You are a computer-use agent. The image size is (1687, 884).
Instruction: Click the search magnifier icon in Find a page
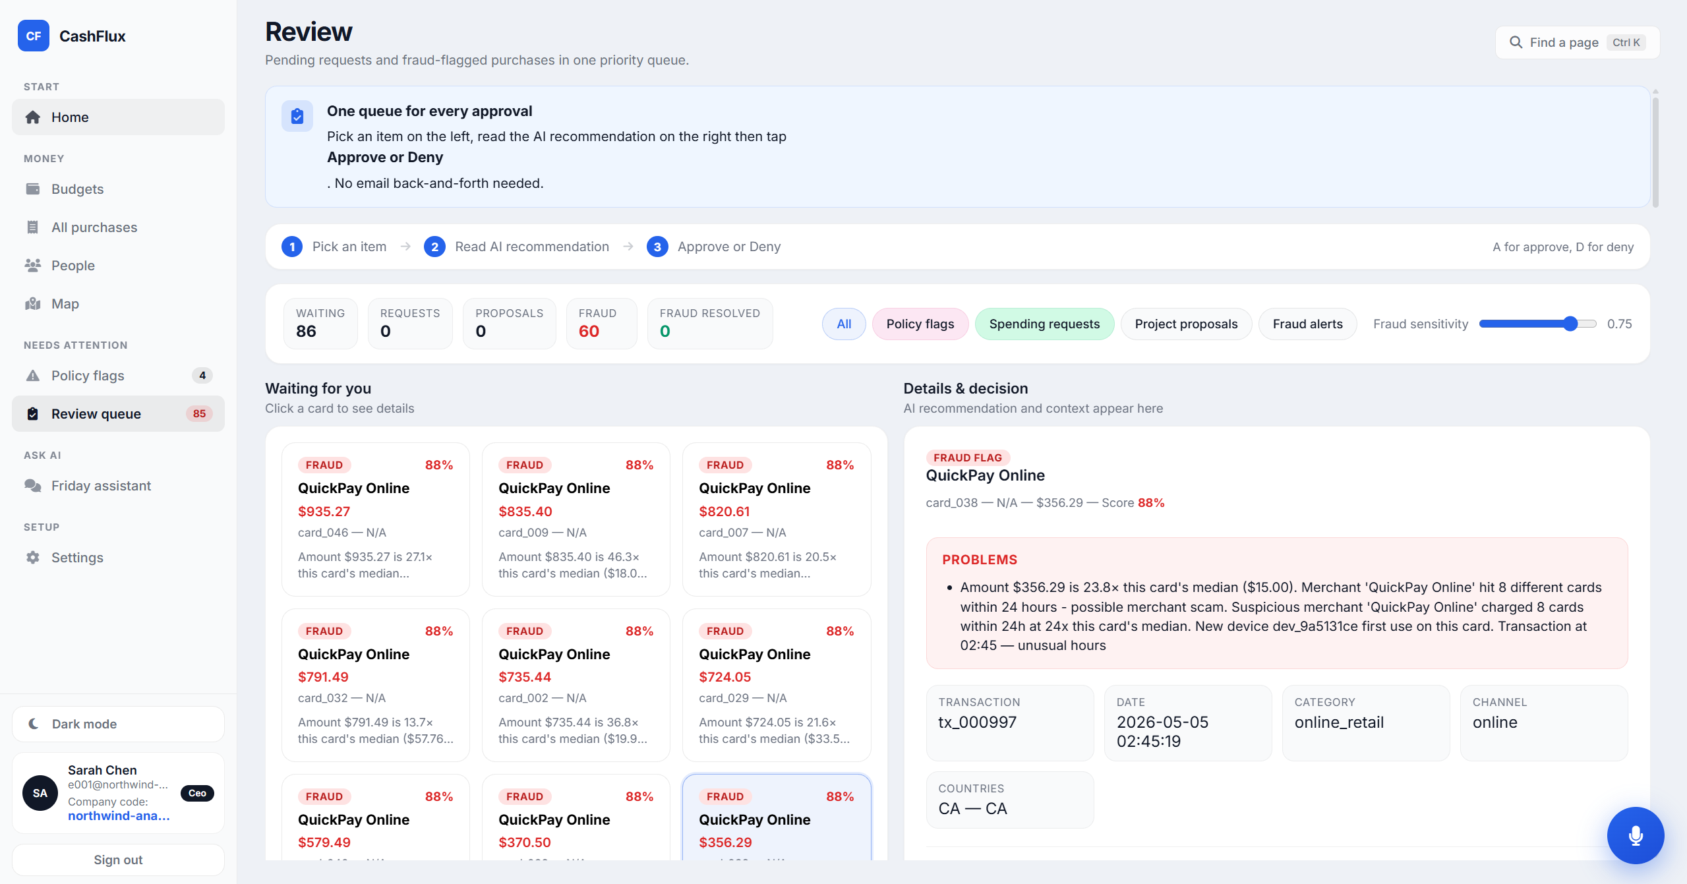click(1516, 42)
